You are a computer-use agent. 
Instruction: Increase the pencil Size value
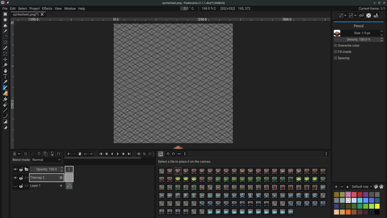(382, 31)
